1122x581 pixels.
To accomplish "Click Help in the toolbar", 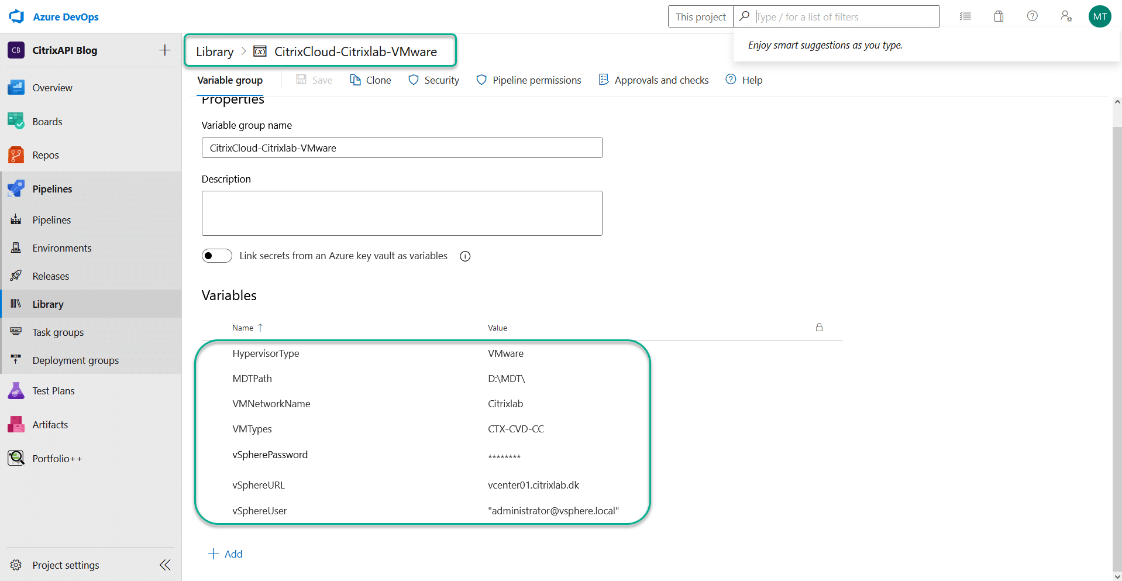I will point(744,80).
